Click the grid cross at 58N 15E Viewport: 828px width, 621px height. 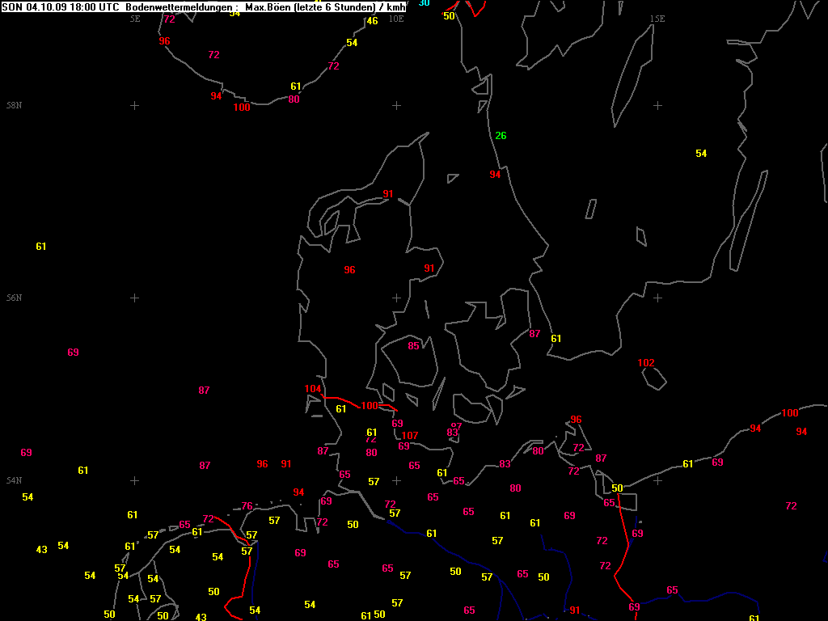point(657,105)
